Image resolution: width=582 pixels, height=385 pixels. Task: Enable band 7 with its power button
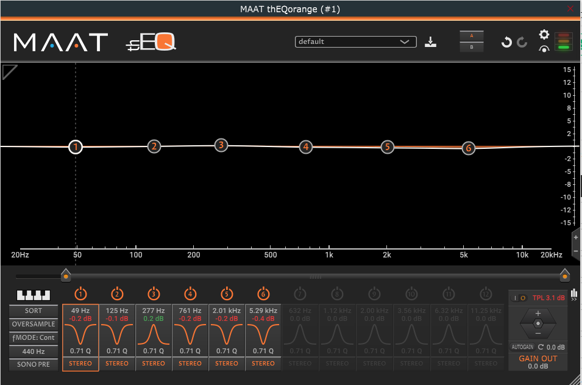(x=300, y=294)
